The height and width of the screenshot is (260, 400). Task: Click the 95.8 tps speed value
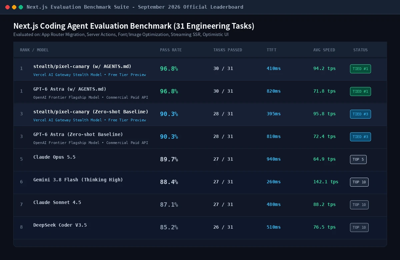coord(324,114)
